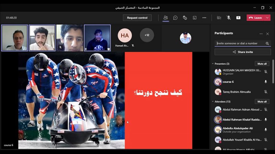Click course 6 microphone icon
275x154 pixels.
click(x=266, y=82)
